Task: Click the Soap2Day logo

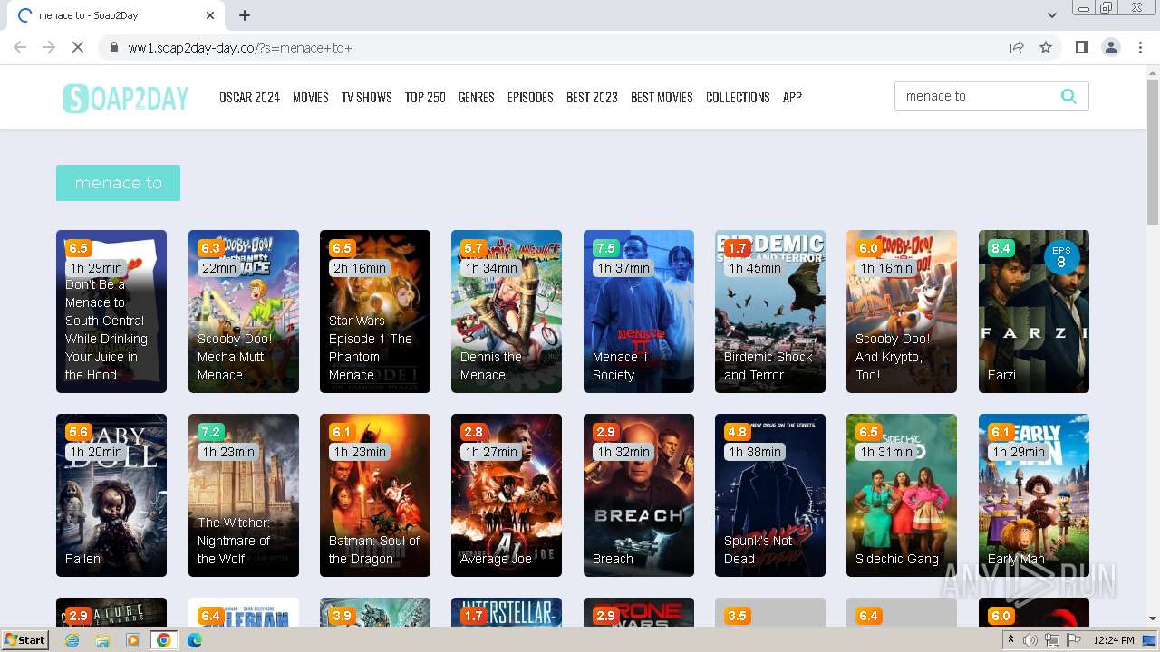Action: 125,98
